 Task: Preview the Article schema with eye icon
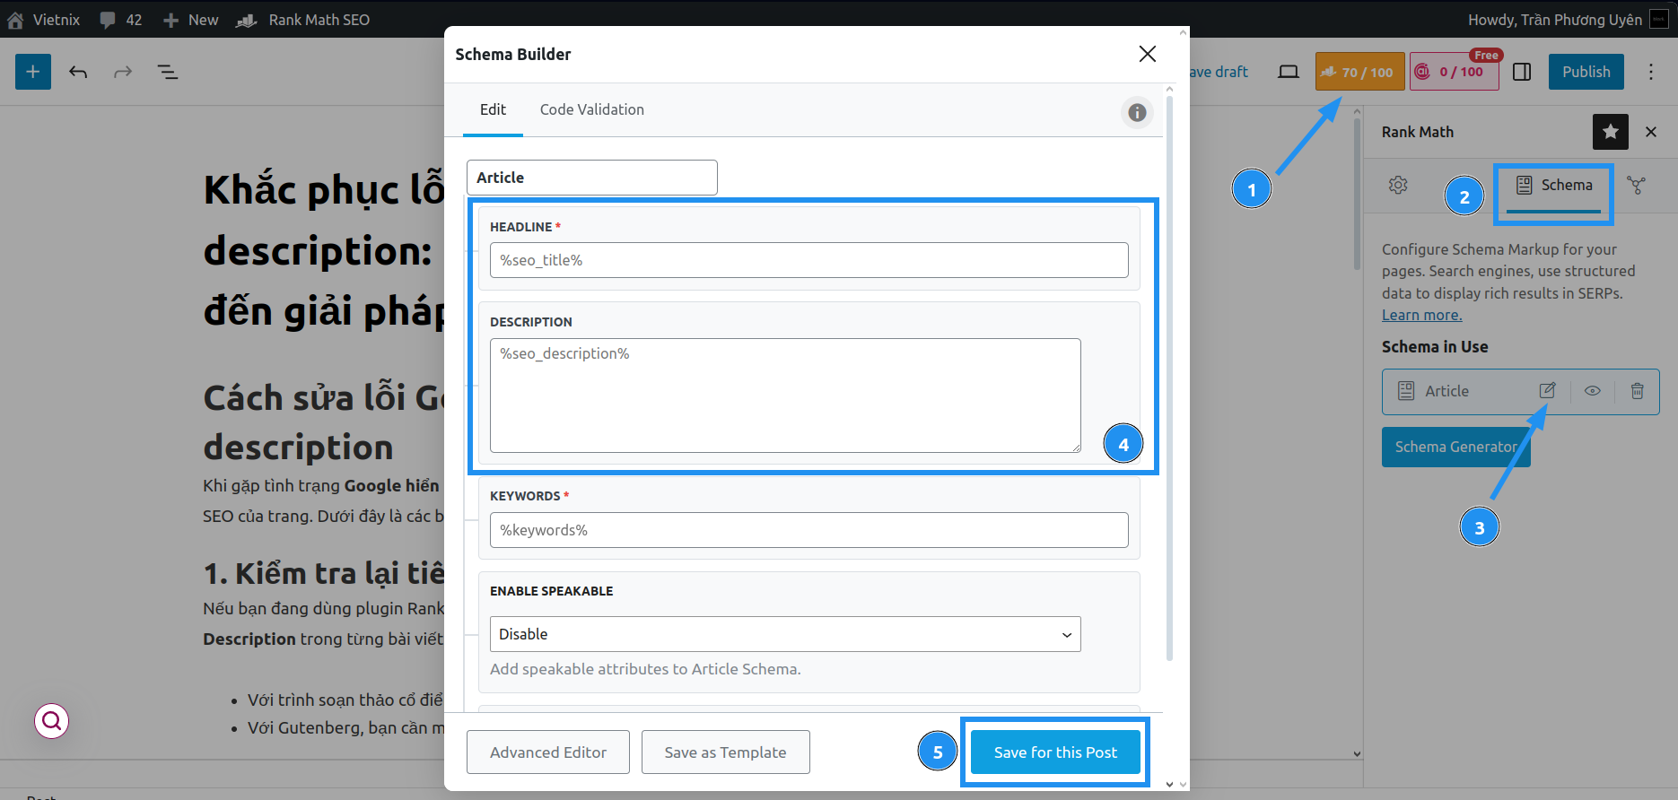(x=1592, y=390)
